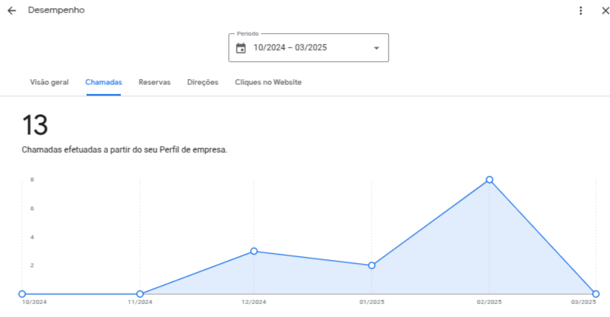This screenshot has width=610, height=317.
Task: Click the text 'Chamadas efetuadas a partir do seu Perfil de empresa.'
Action: 125,150
